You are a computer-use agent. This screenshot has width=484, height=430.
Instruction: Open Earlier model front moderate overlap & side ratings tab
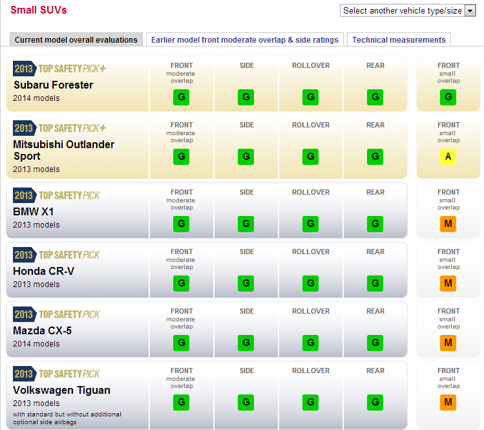click(x=244, y=39)
